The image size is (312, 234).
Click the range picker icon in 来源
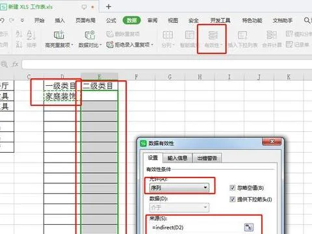pyautogui.click(x=249, y=227)
